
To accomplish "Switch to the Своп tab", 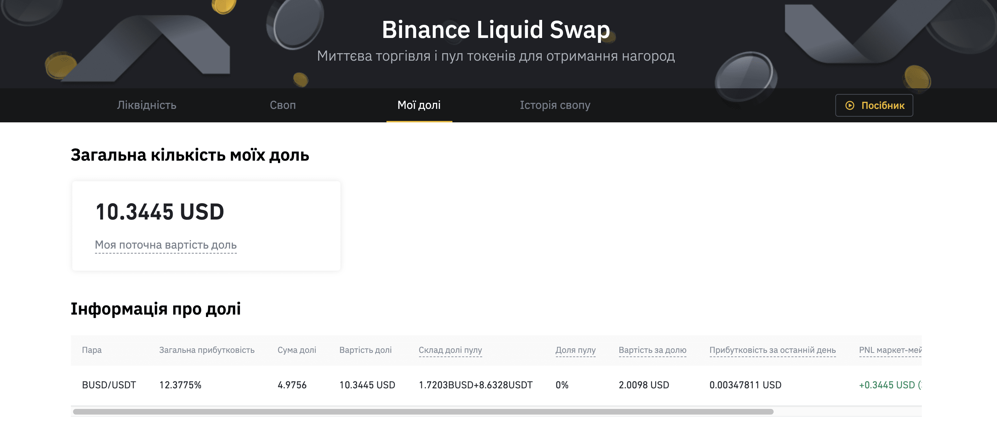I will point(283,105).
